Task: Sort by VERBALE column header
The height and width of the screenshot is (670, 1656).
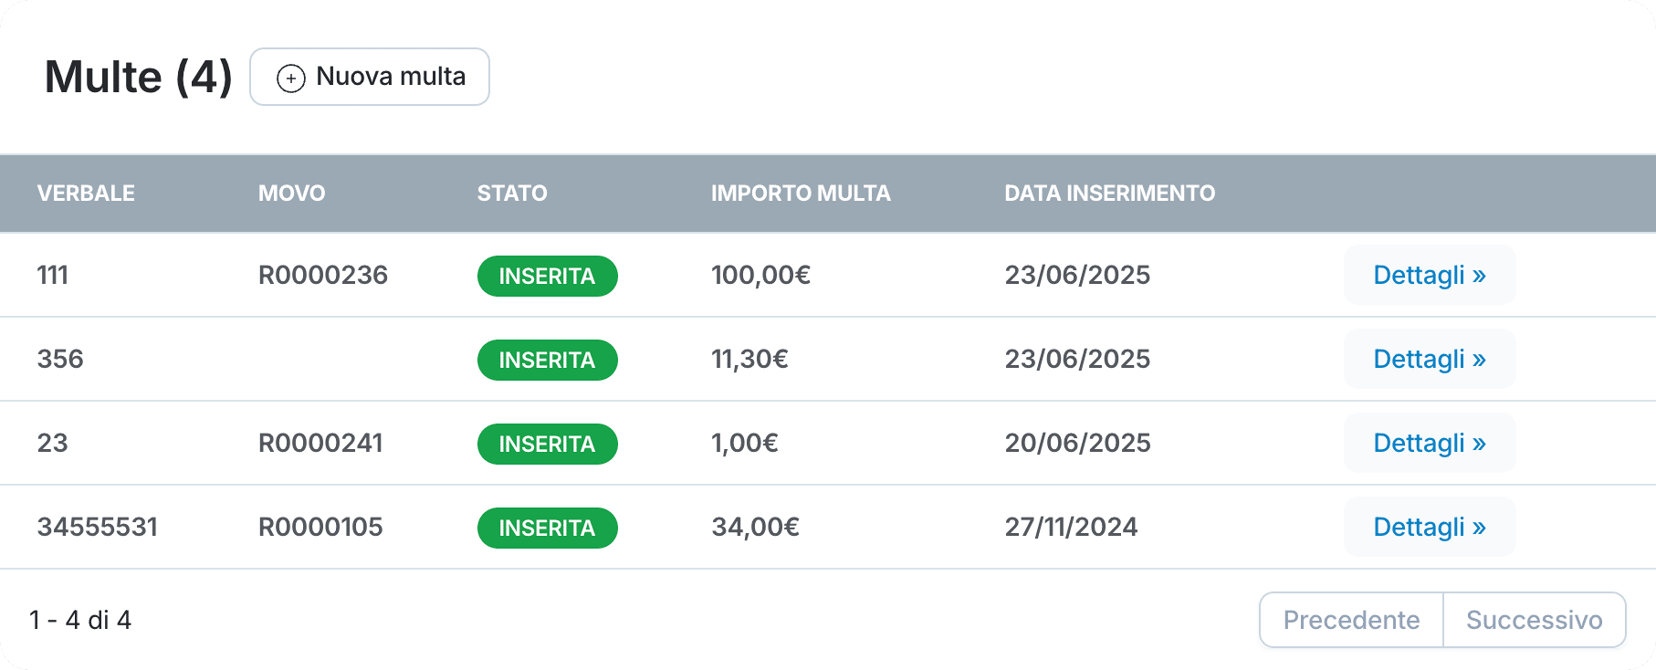Action: click(86, 194)
